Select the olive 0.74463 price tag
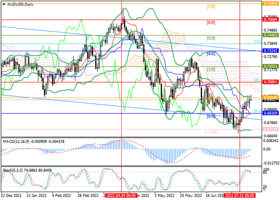The width and height of the screenshot is (280, 200). (271, 35)
